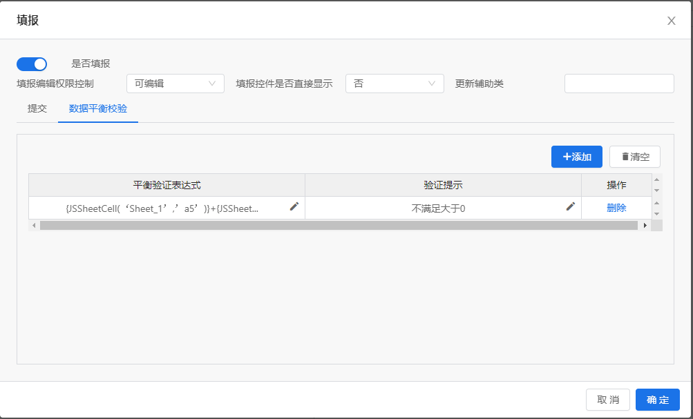Click the 更新辅助类 input field
The width and height of the screenshot is (693, 419).
point(619,84)
